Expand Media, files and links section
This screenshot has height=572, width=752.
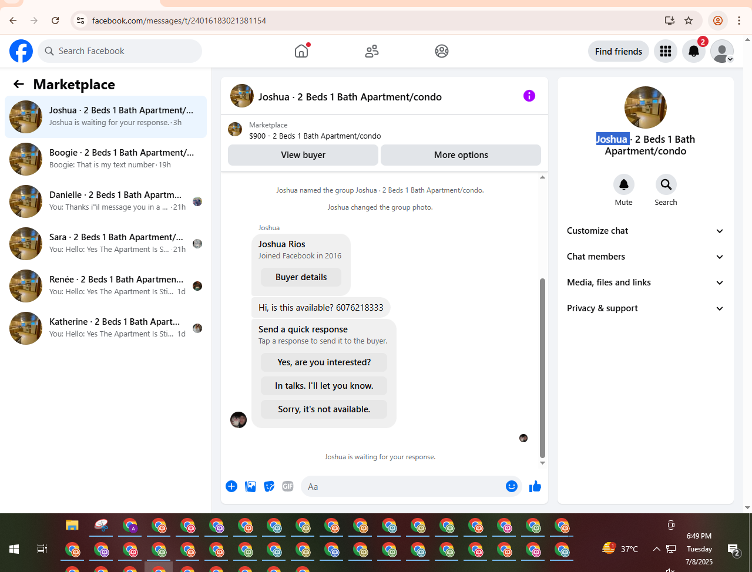(x=645, y=282)
